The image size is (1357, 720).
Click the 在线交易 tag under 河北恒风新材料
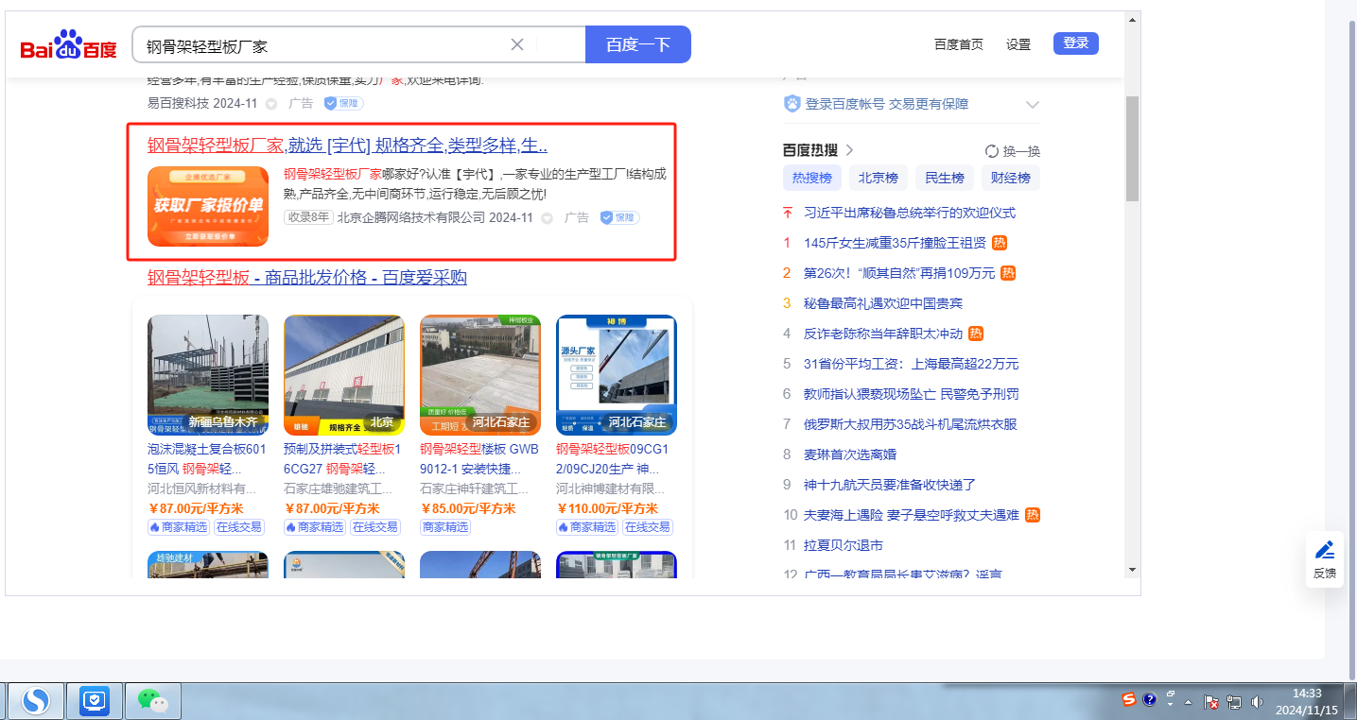(x=239, y=527)
